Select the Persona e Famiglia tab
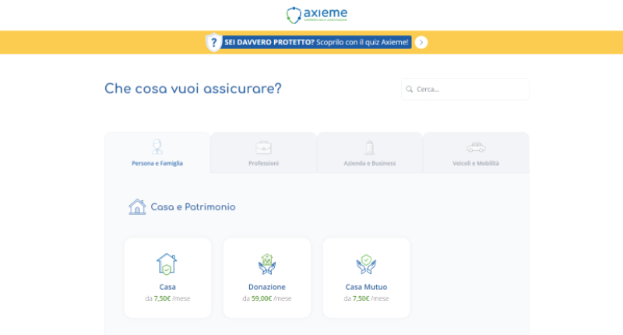Viewport: 623px width, 335px height. pyautogui.click(x=157, y=153)
